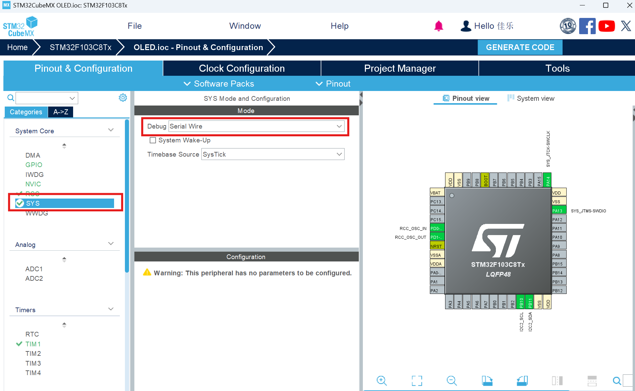Viewport: 635px width, 391px height.
Task: Click the OLED.ioc breadcrumb
Action: tap(198, 47)
